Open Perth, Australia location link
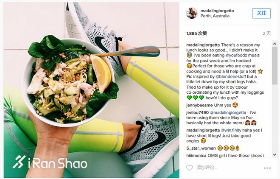Screen dimensions: 280x179 coord(215,16)
